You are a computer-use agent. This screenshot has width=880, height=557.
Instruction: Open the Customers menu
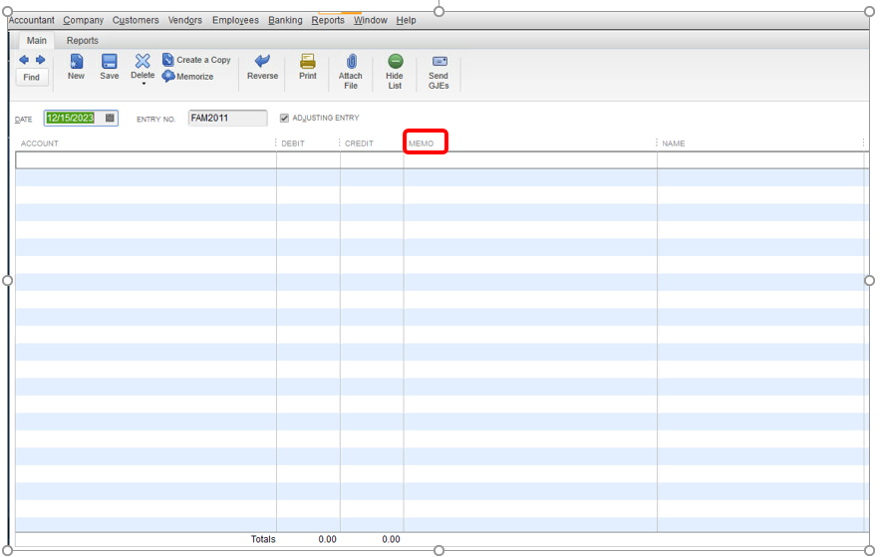[136, 20]
